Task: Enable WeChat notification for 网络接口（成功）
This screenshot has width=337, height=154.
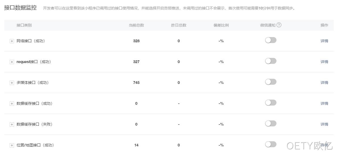Action: (271, 40)
